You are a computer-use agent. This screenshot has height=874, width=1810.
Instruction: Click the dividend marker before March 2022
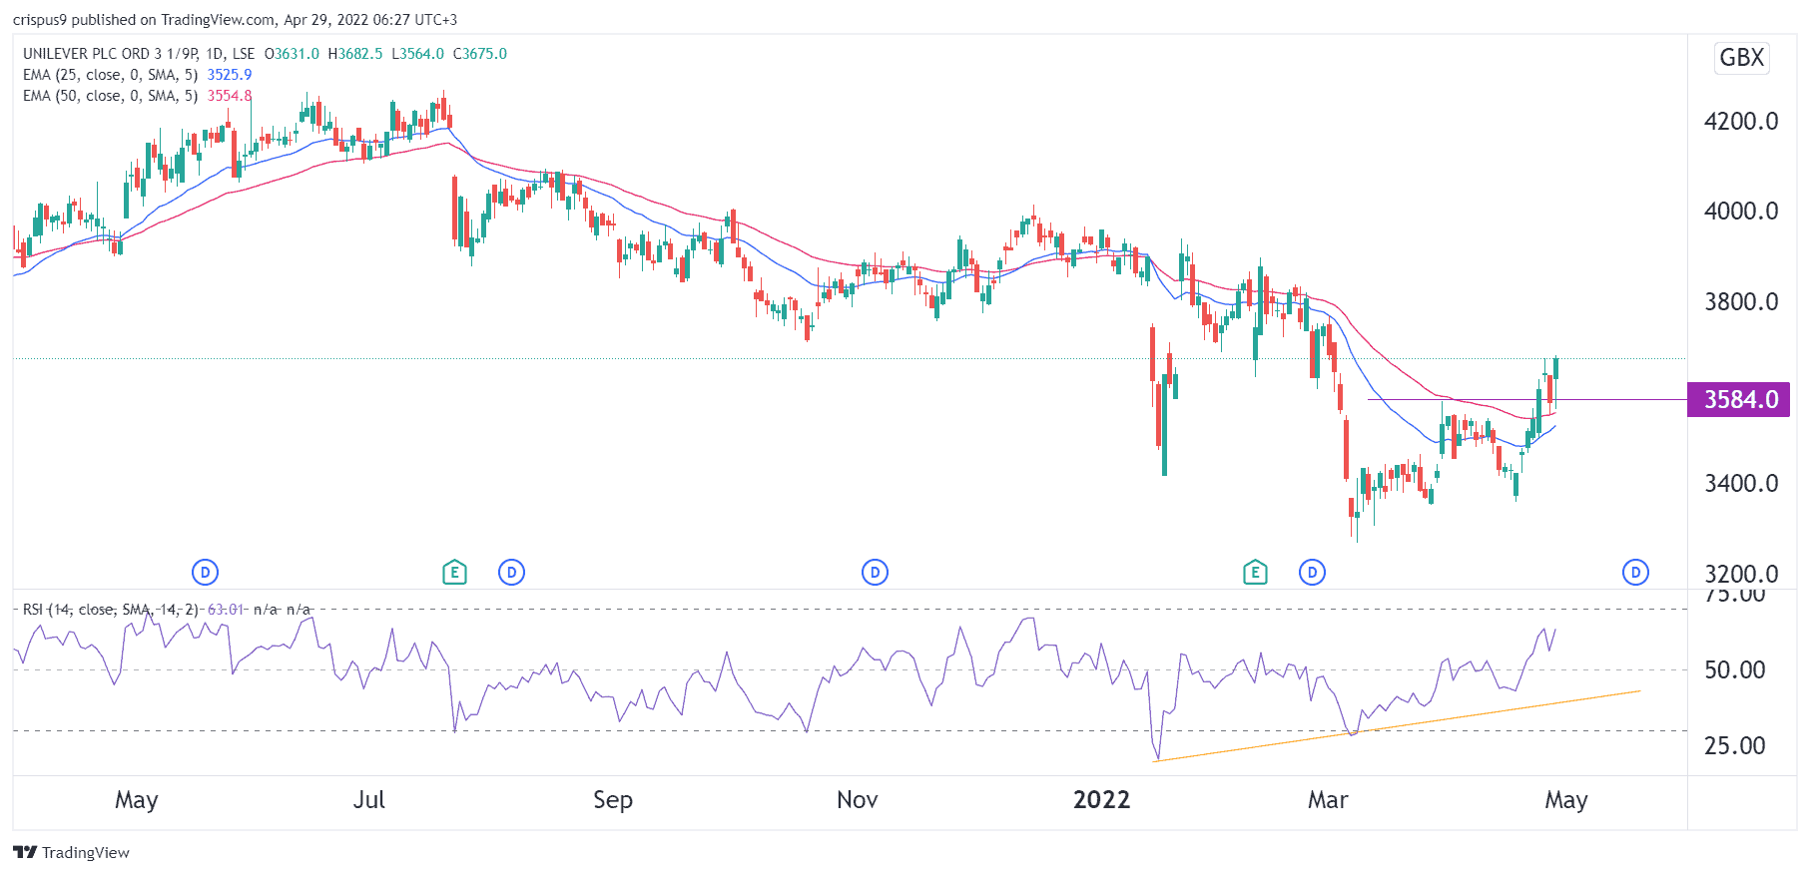pyautogui.click(x=1312, y=573)
